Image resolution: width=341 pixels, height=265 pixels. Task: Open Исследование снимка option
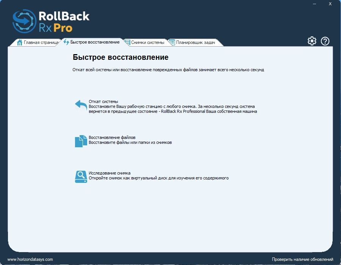tap(109, 173)
